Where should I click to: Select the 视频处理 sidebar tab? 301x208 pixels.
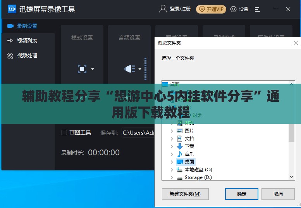coord(28,55)
